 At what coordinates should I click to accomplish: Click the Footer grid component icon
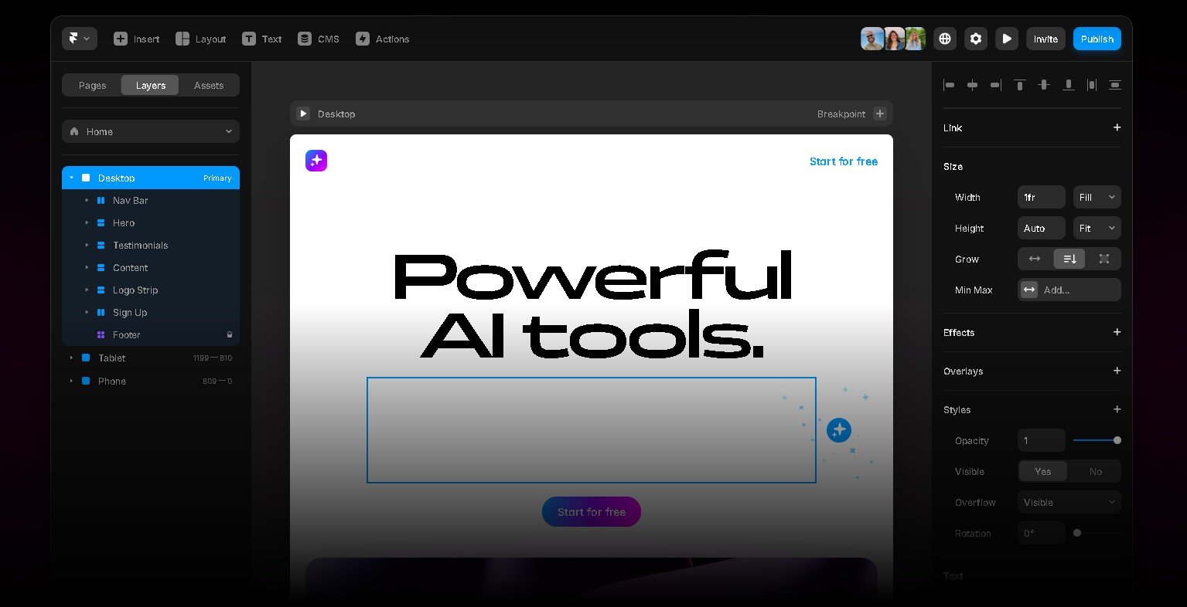click(101, 334)
